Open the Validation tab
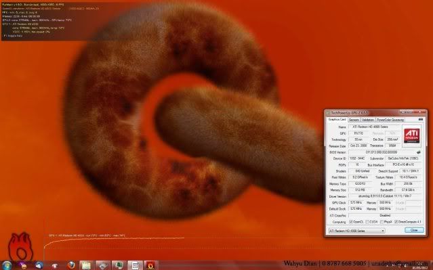Viewport: 433px width, 270px height. 367,120
